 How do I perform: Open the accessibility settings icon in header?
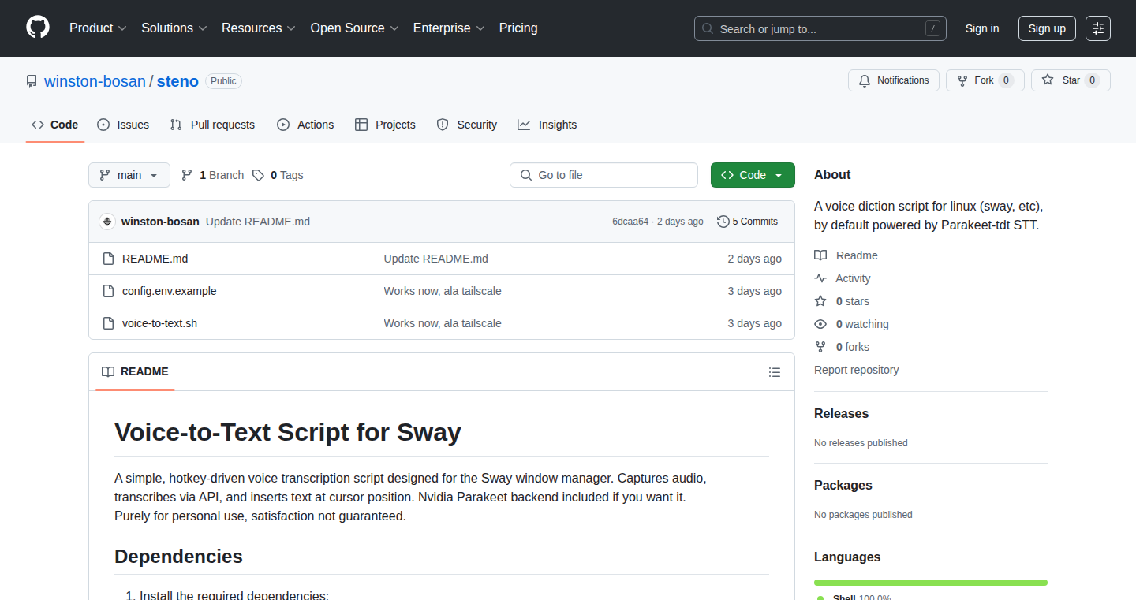[1098, 28]
